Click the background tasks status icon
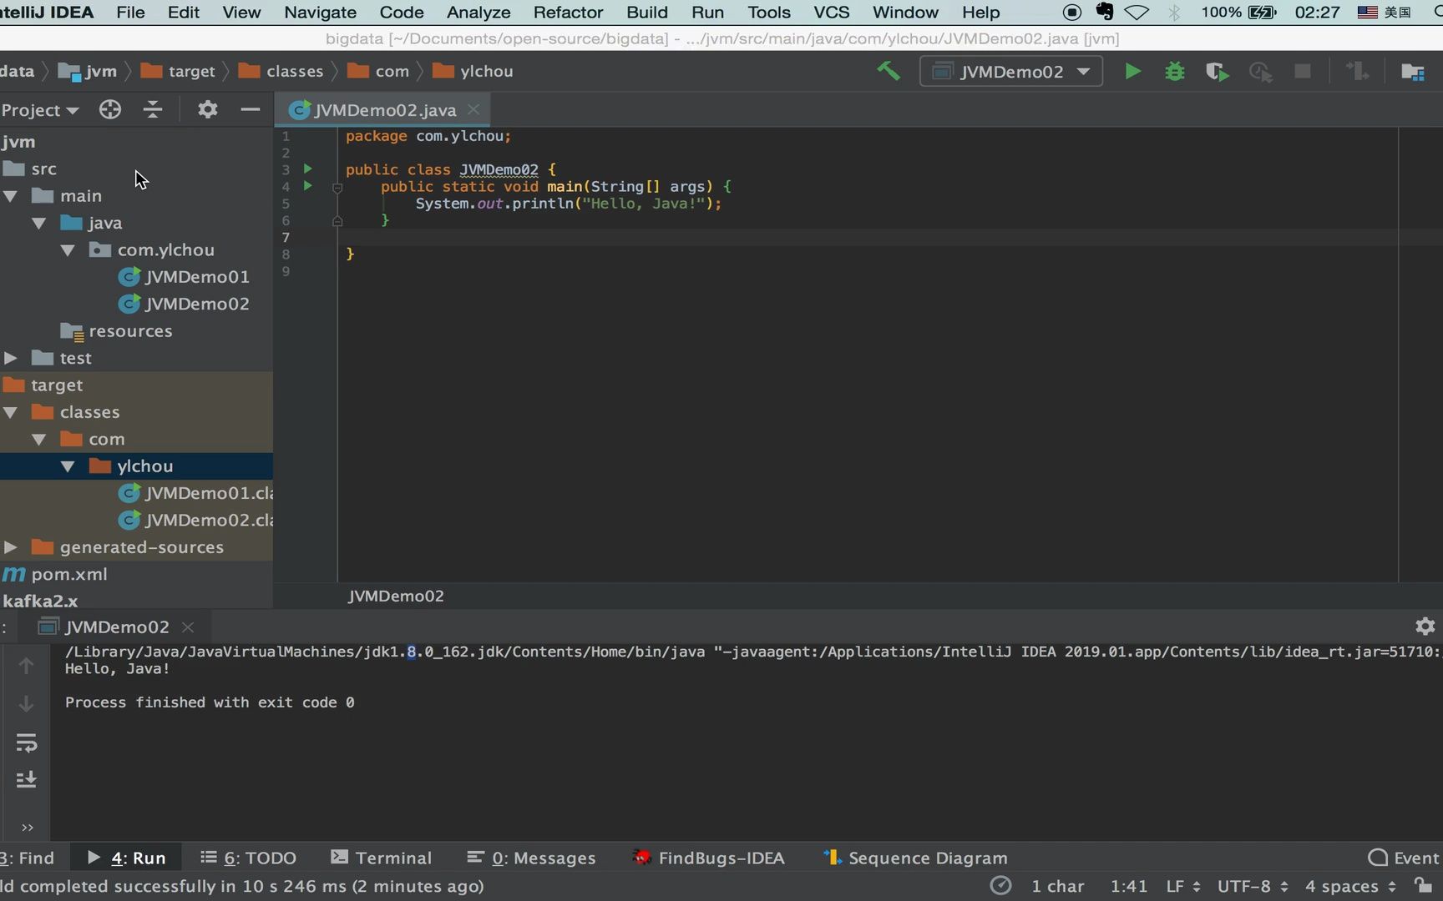 1000,886
